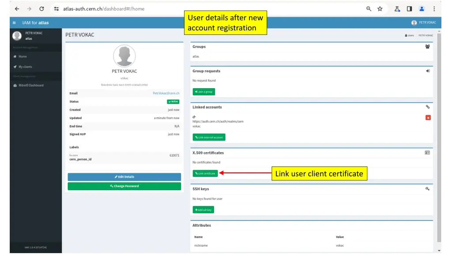
Task: Click the Link external account button
Action: [x=209, y=138]
